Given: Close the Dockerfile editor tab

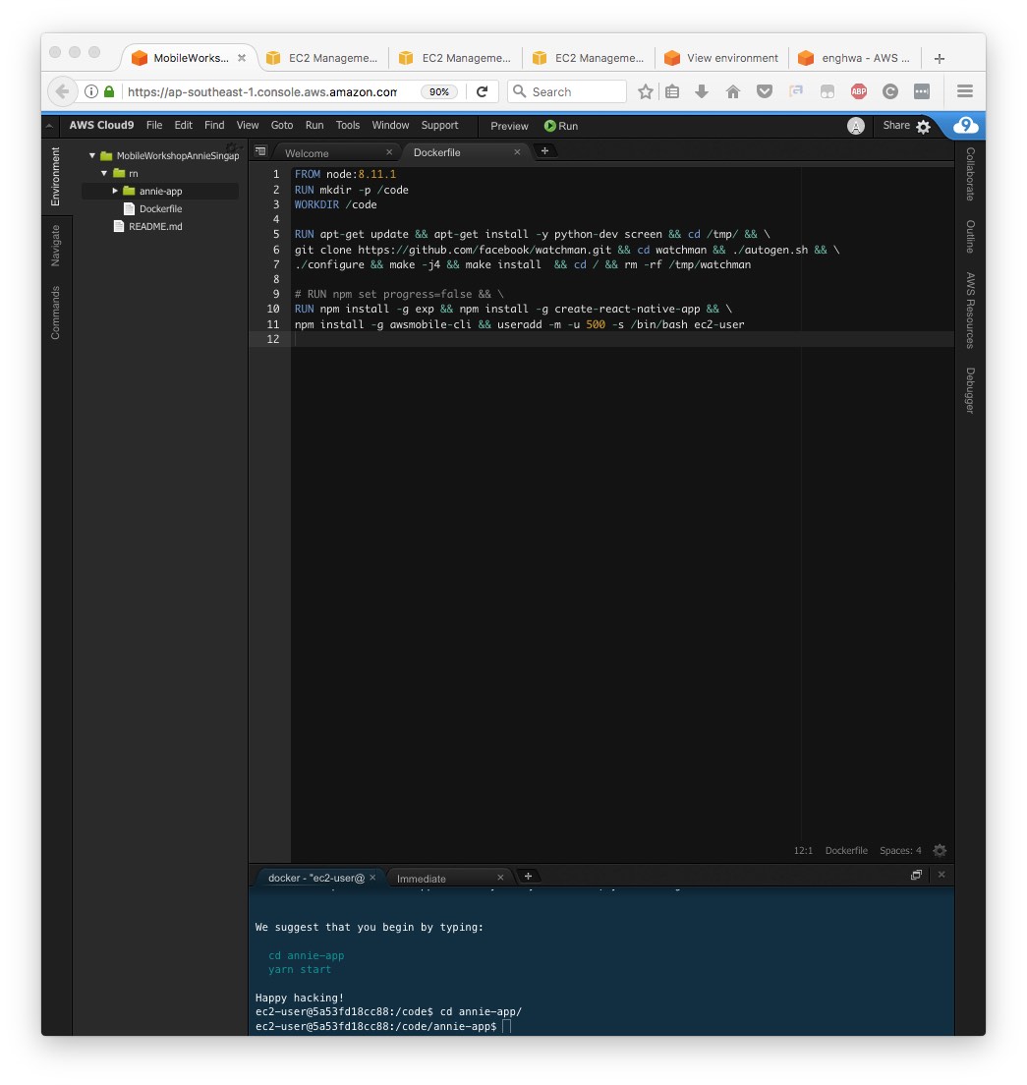Looking at the screenshot, I should pyautogui.click(x=517, y=152).
